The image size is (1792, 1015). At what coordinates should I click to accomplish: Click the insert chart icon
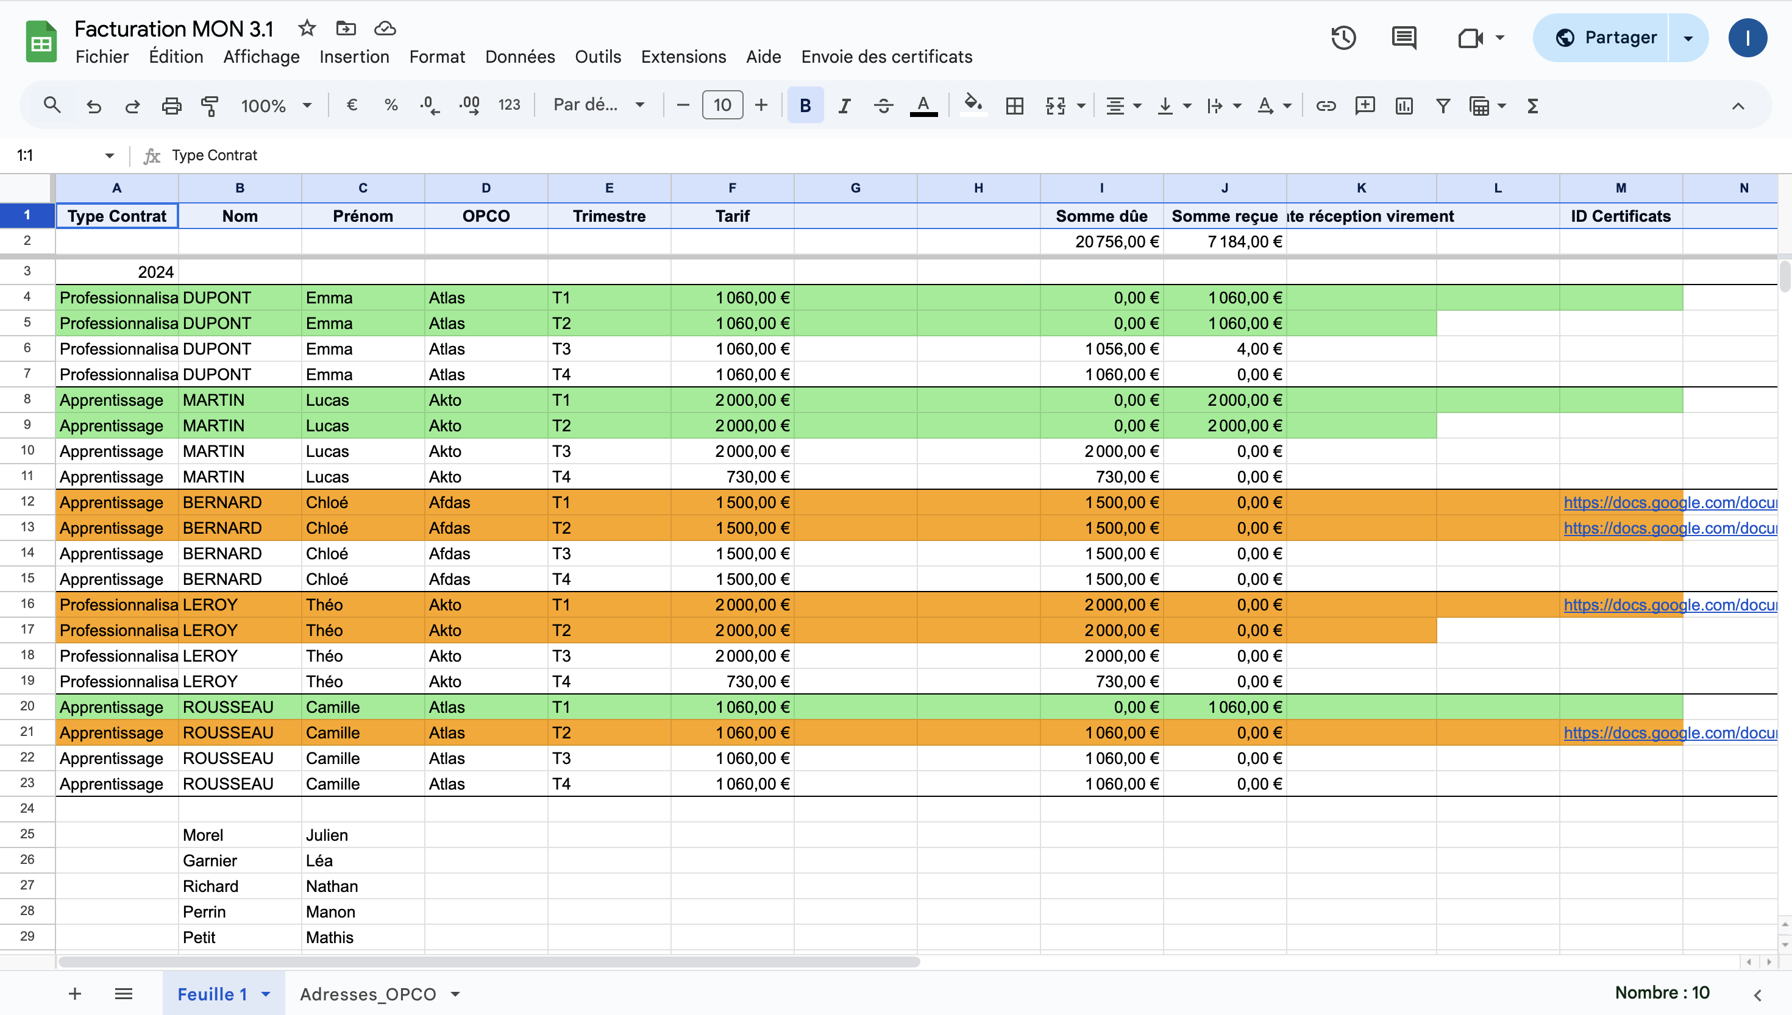1404,106
